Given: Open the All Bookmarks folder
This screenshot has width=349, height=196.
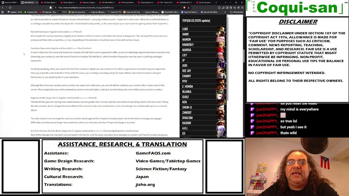Looking at the screenshot, I should (237, 12).
